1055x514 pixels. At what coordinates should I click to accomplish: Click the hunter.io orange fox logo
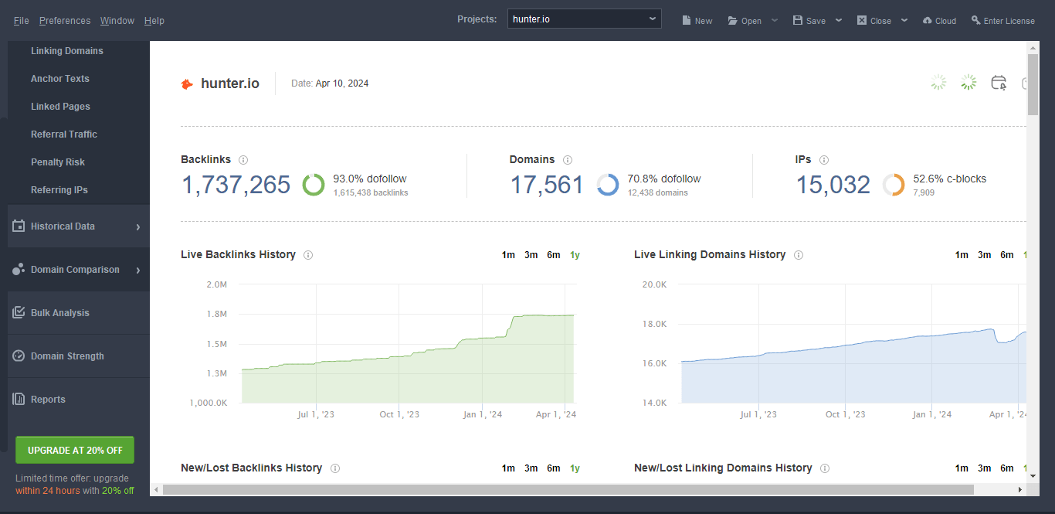point(187,83)
